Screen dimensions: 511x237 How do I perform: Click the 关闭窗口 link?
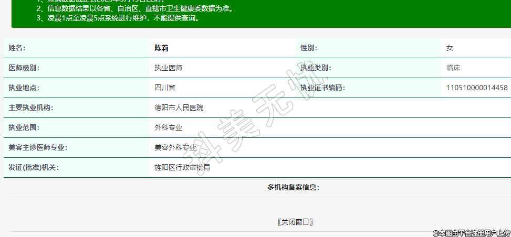pos(295,222)
